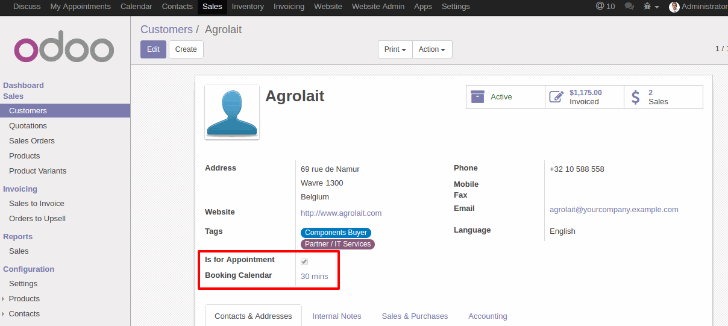Open Product Variants in the sidebar
Screen dimensions: 728x326
[38, 171]
